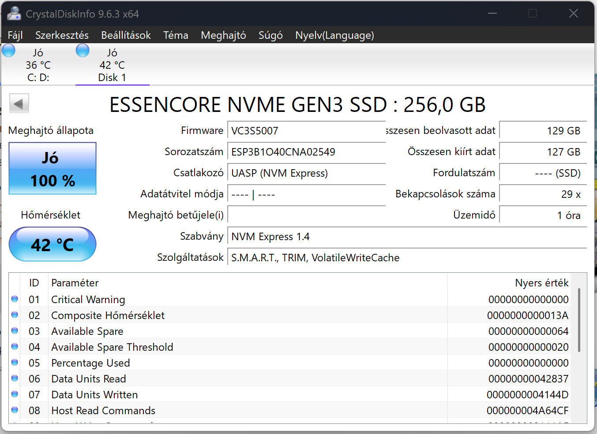Open the Nyelv(Language) menu
Image resolution: width=597 pixels, height=434 pixels.
334,35
